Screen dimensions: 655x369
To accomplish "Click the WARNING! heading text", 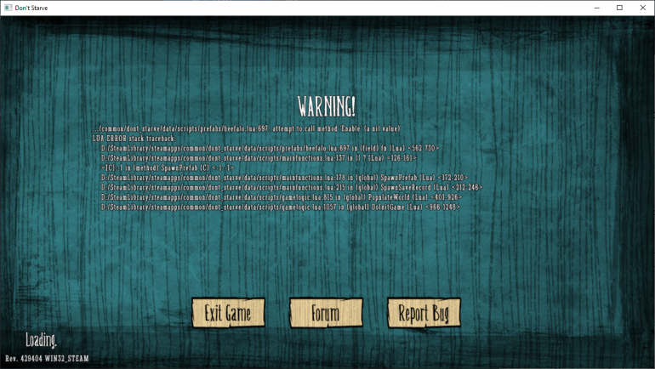I will [327, 106].
